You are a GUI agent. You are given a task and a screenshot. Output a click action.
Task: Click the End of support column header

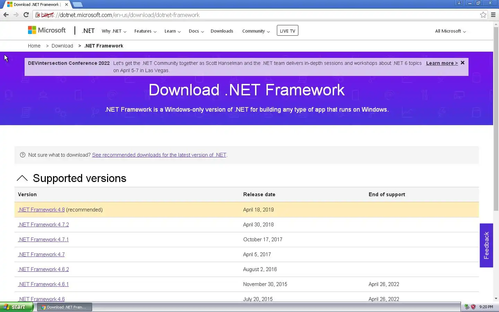tap(387, 194)
